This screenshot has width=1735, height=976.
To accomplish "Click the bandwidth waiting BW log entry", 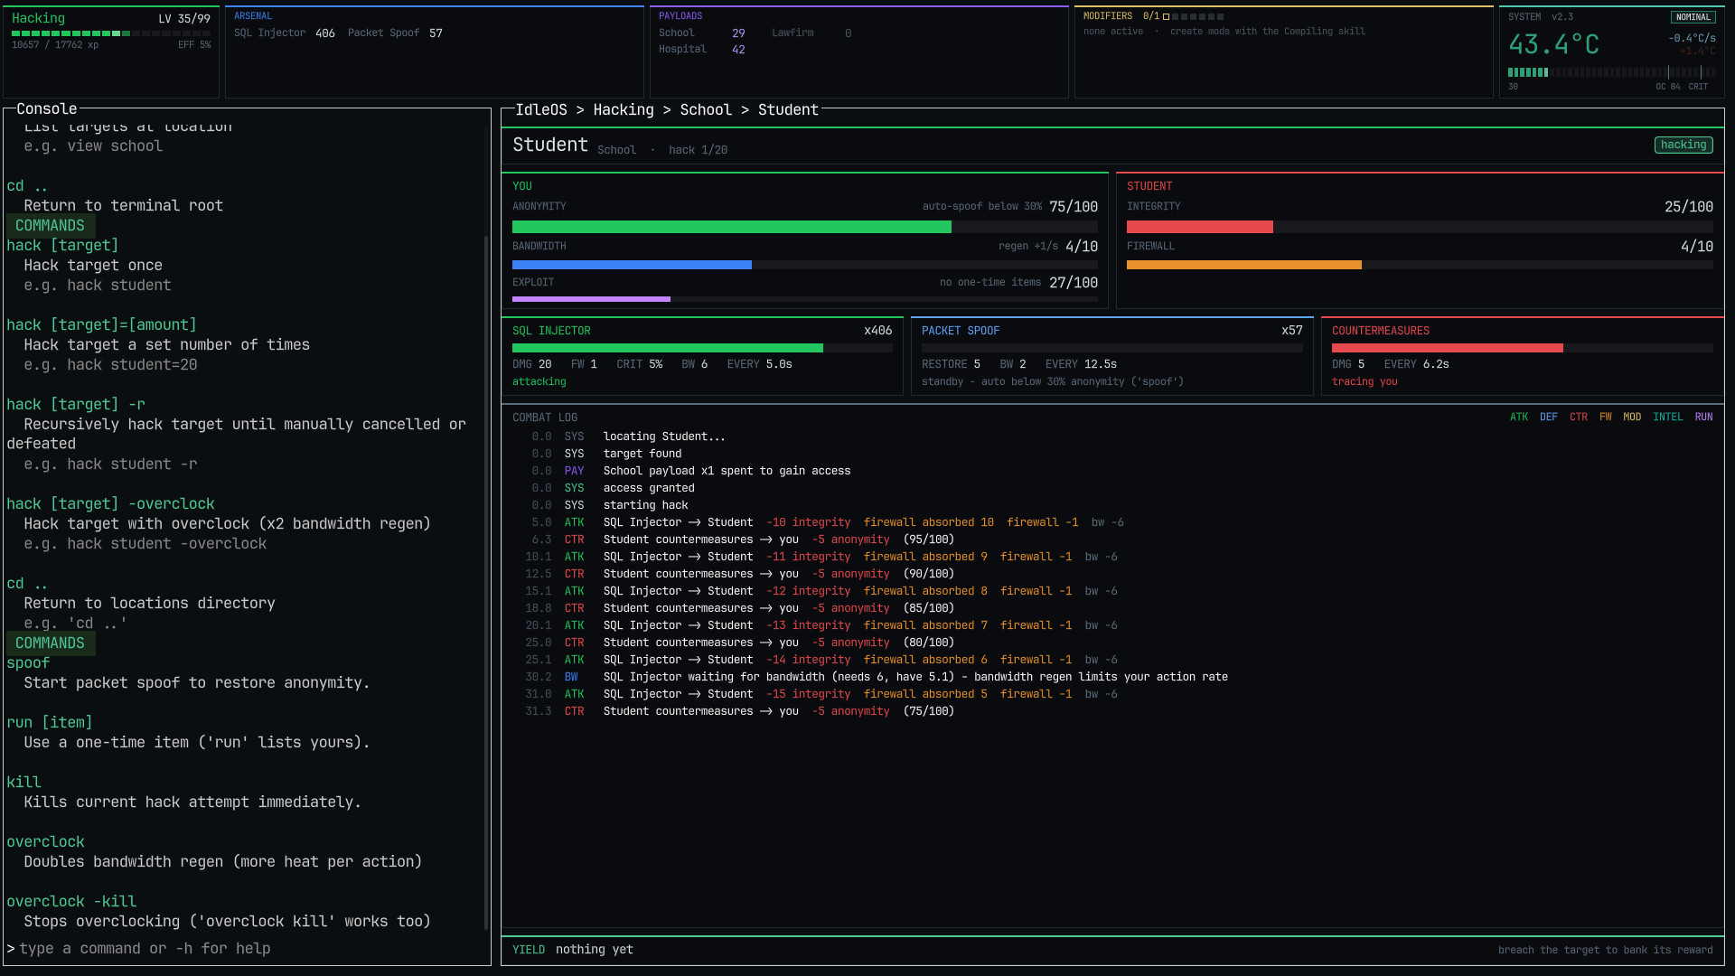I will click(877, 677).
